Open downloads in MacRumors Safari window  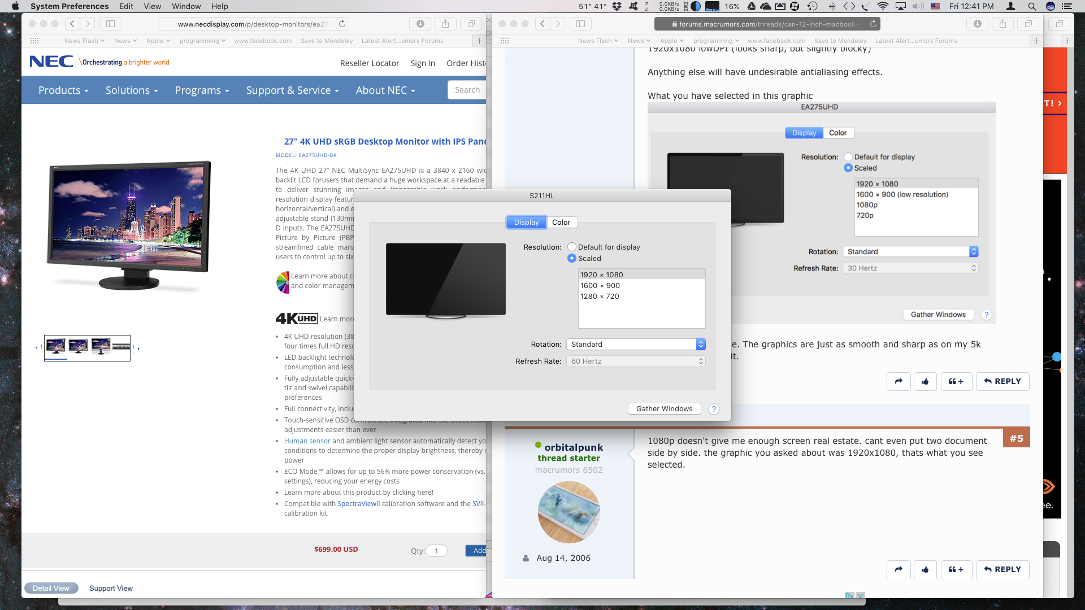tap(978, 24)
